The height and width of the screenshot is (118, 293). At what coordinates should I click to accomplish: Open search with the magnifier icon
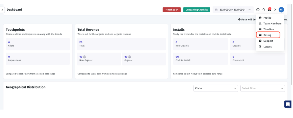pos(264,10)
